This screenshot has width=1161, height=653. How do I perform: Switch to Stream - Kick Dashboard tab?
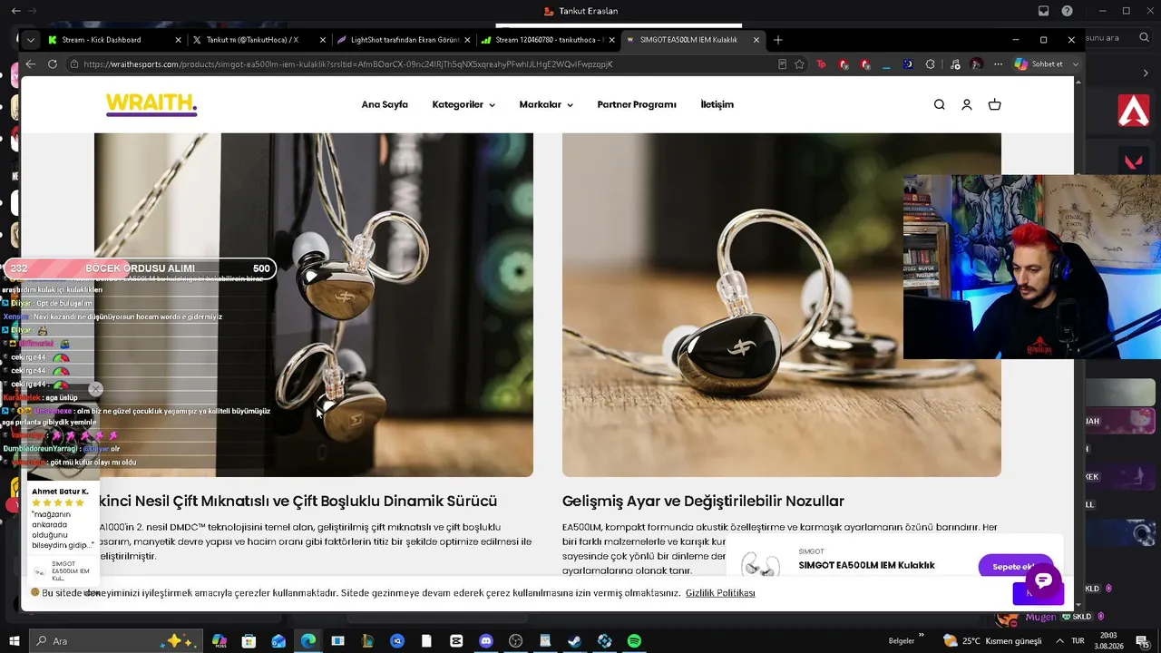pyautogui.click(x=113, y=40)
